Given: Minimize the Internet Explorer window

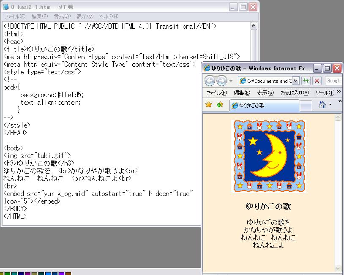Looking at the screenshot, I should coord(317,68).
